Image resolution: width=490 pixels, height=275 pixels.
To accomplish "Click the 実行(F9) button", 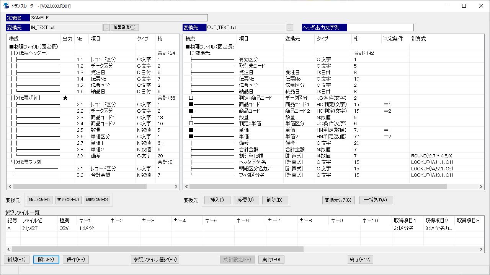I will pos(271,260).
